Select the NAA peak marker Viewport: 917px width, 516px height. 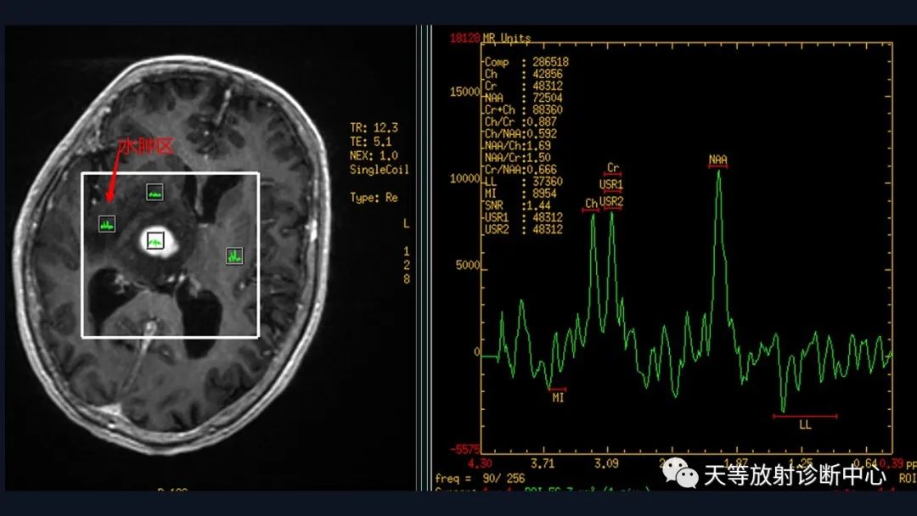[717, 160]
